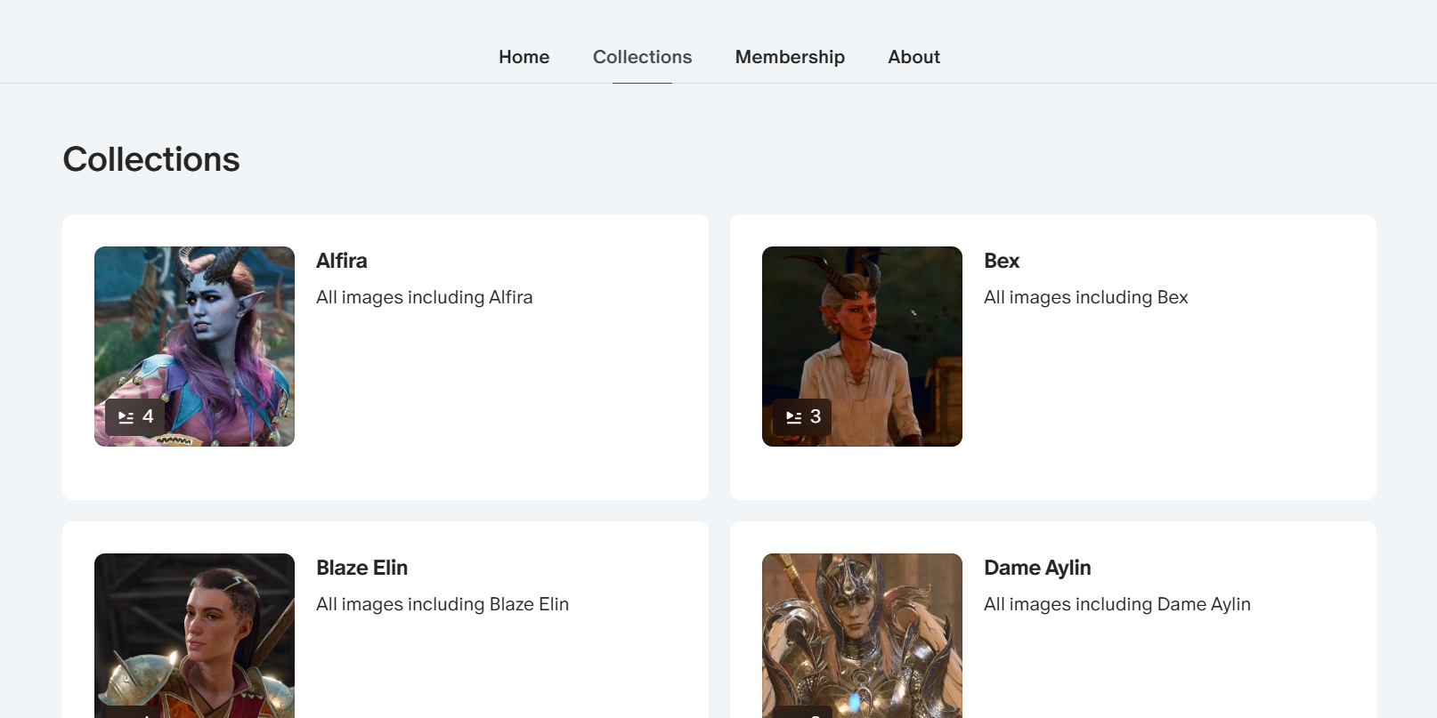Open the Bex collection thumbnail
Image resolution: width=1437 pixels, height=718 pixels.
(862, 346)
